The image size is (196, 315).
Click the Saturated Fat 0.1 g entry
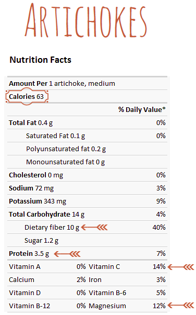tap(55, 136)
